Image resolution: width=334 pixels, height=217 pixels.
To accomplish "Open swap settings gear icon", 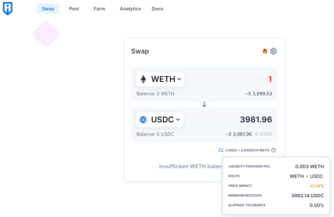I will [273, 51].
